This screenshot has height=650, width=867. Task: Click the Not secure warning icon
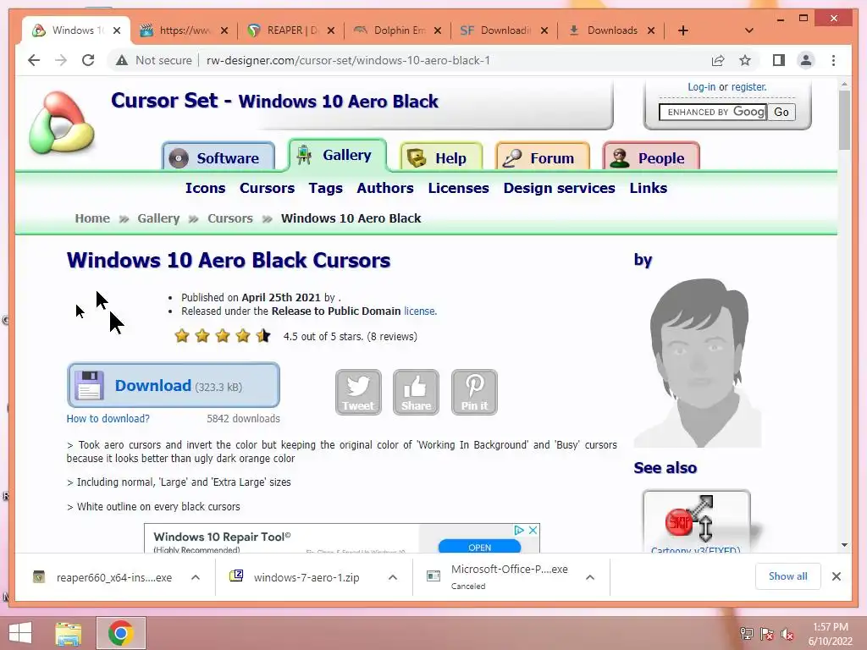point(122,60)
